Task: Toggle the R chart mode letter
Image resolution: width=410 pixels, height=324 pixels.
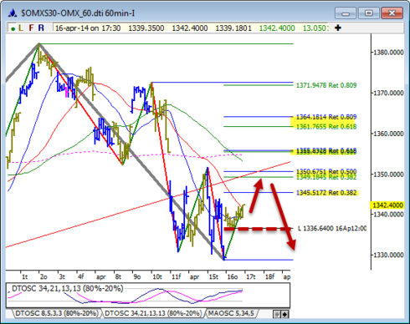Action: (41, 28)
